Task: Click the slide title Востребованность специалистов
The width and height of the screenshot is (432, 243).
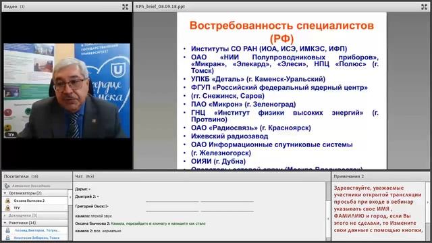Action: coord(281,32)
